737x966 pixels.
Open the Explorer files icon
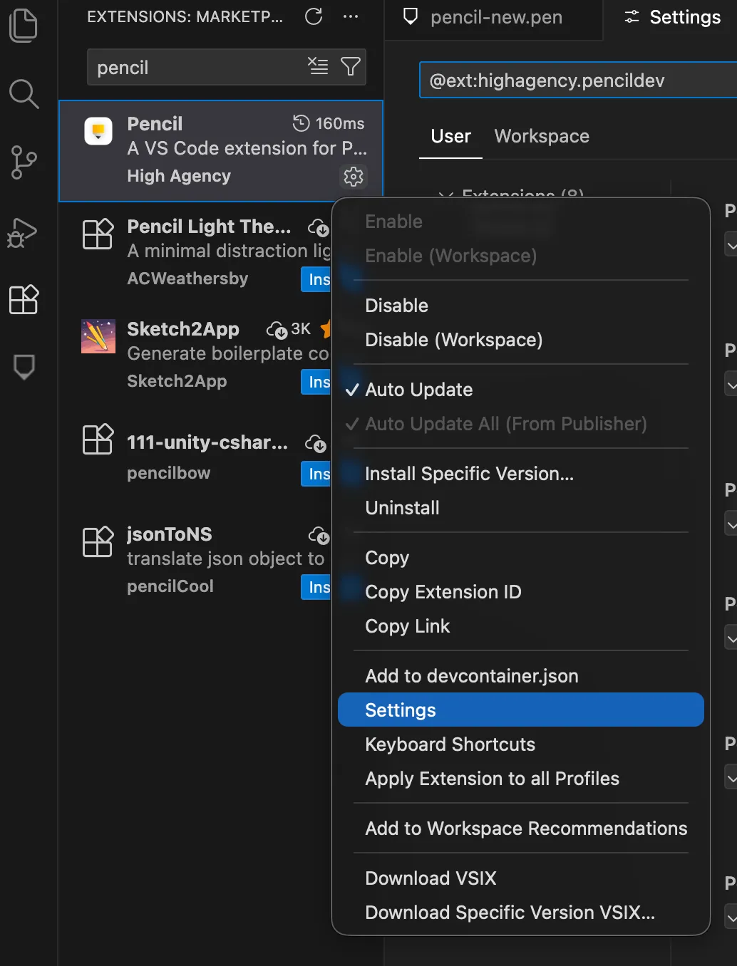24,26
